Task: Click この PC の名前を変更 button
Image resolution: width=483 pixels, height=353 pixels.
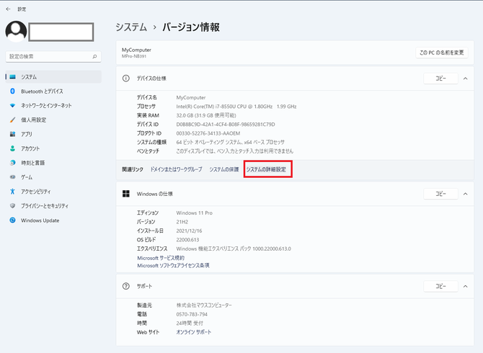Action: coord(442,53)
